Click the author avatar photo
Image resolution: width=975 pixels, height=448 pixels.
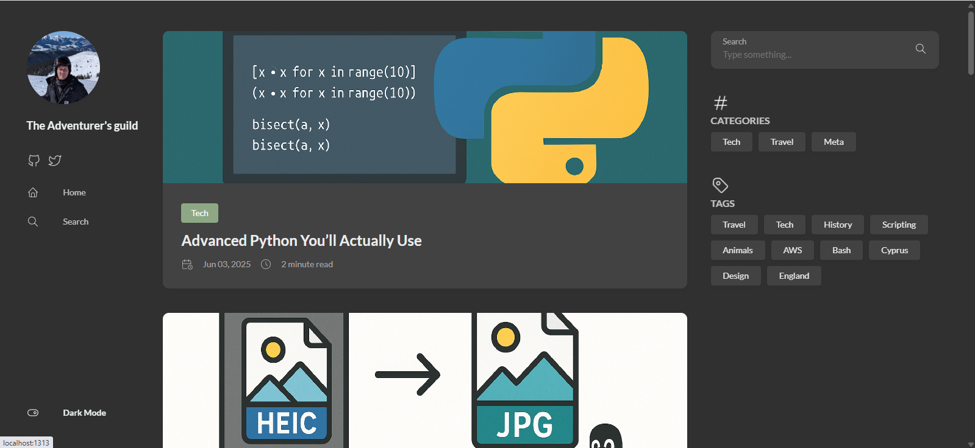point(63,68)
